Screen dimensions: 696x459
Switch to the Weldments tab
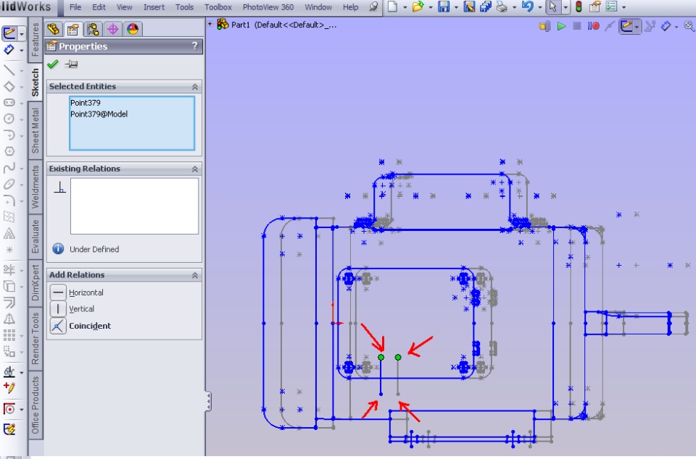(x=35, y=187)
